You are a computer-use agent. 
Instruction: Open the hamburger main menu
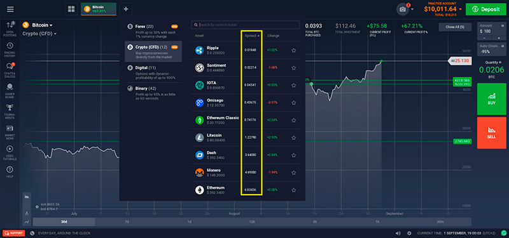click(10, 9)
